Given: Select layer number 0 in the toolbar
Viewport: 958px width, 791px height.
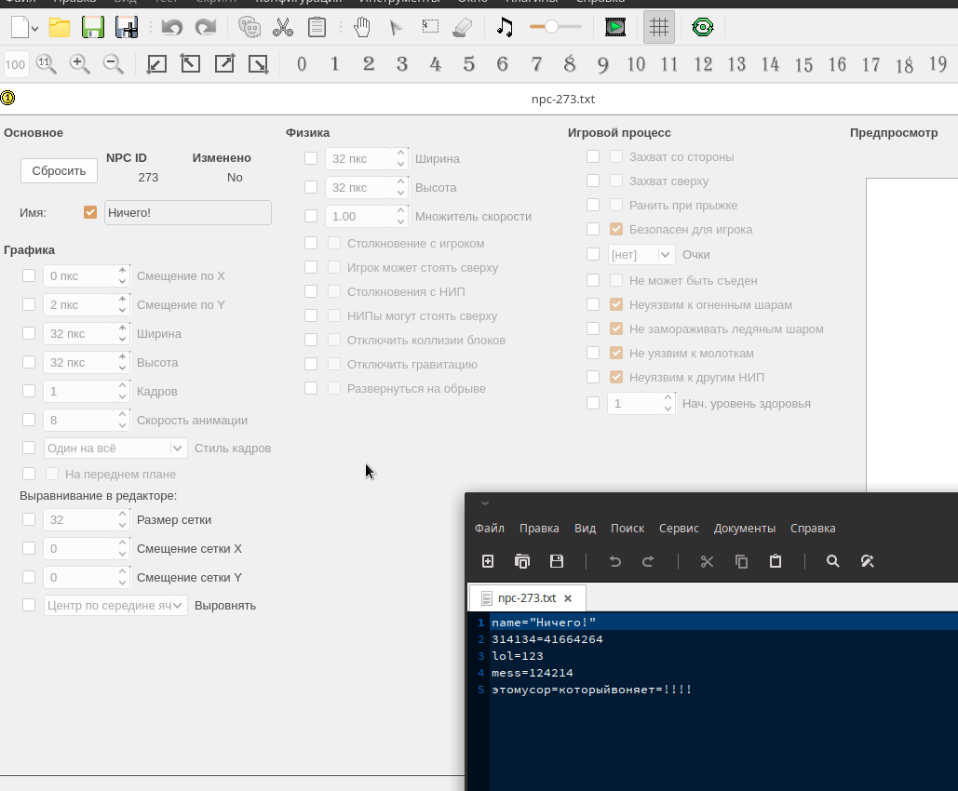Looking at the screenshot, I should tap(302, 63).
